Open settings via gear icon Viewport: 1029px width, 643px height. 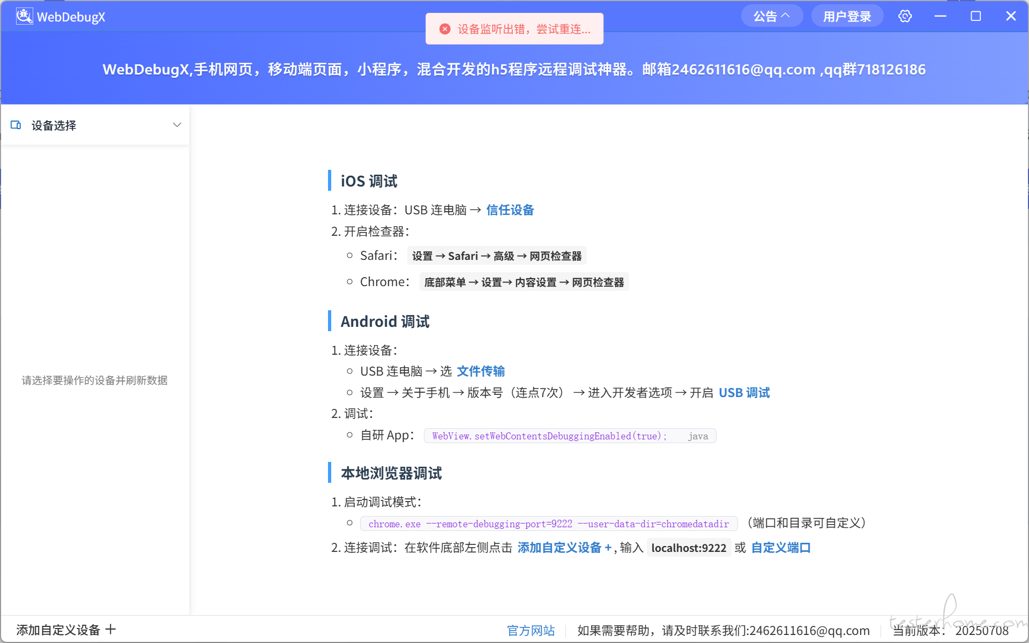[x=905, y=16]
